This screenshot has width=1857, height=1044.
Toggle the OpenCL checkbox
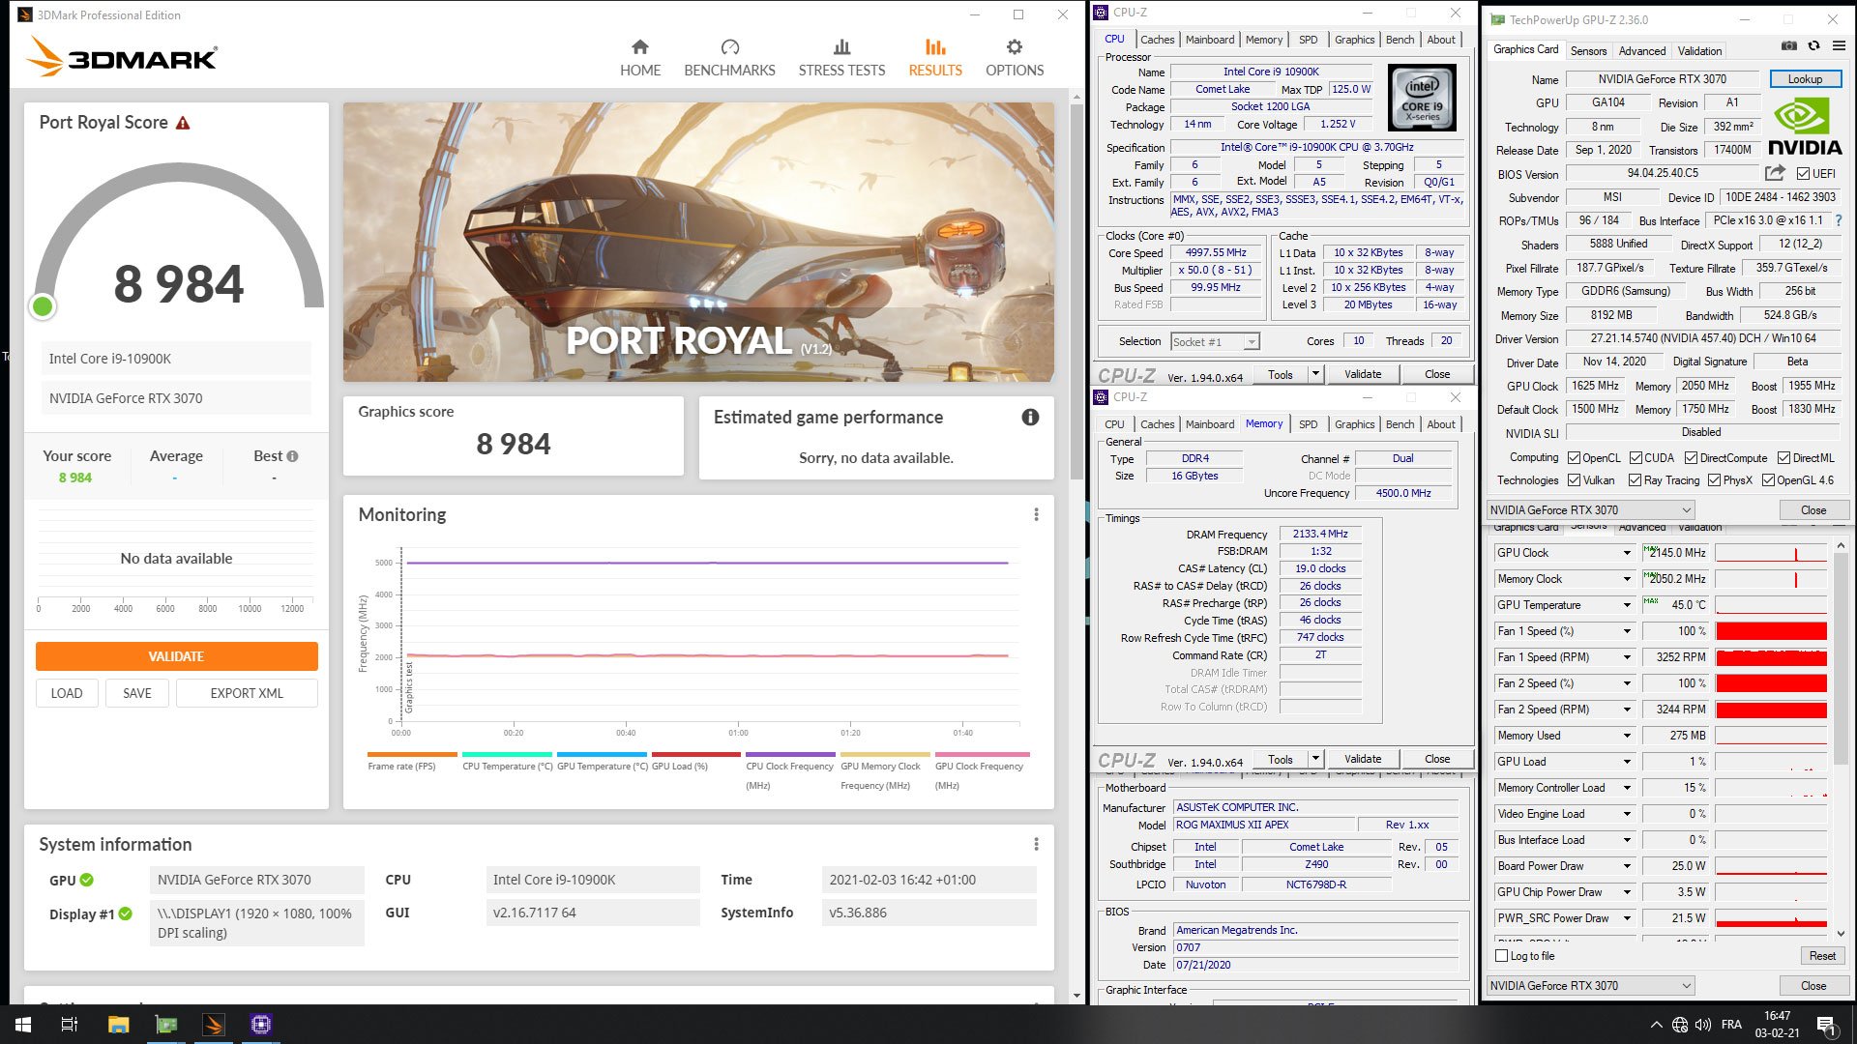[1574, 458]
